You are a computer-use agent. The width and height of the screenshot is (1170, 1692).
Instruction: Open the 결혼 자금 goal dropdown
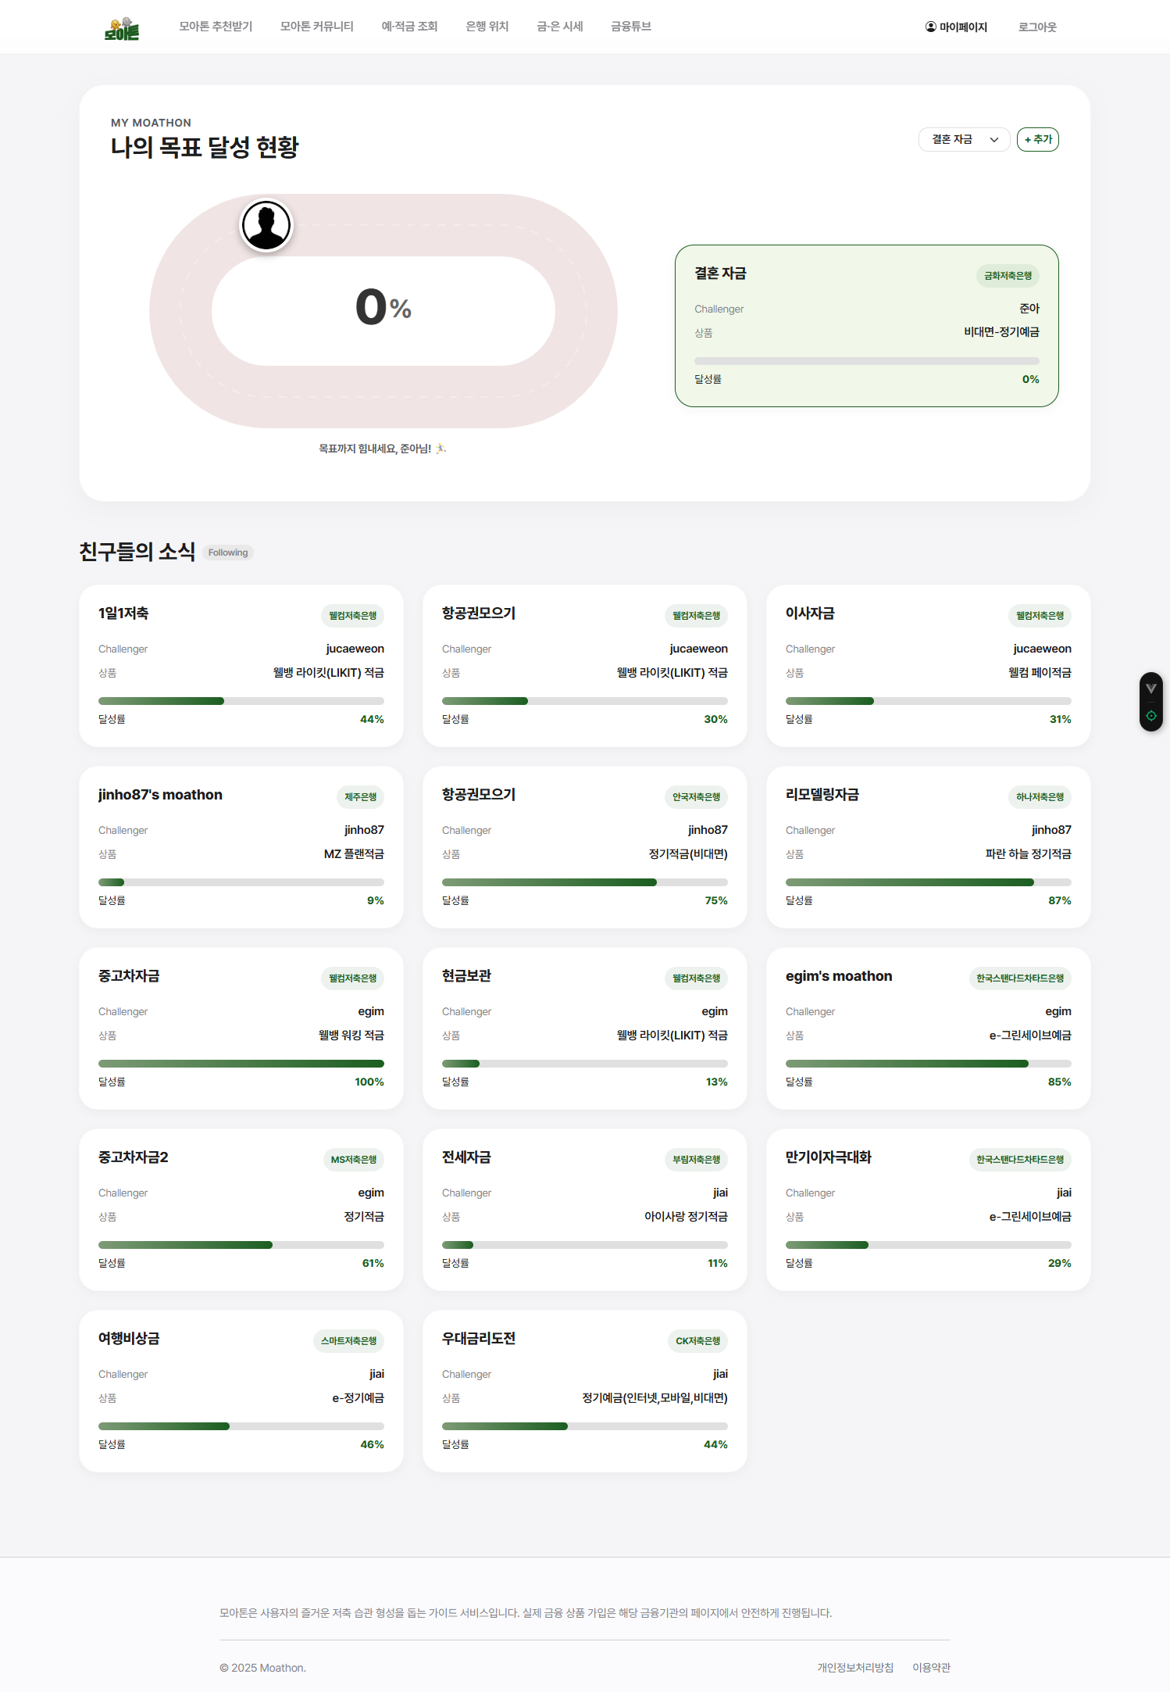(964, 139)
